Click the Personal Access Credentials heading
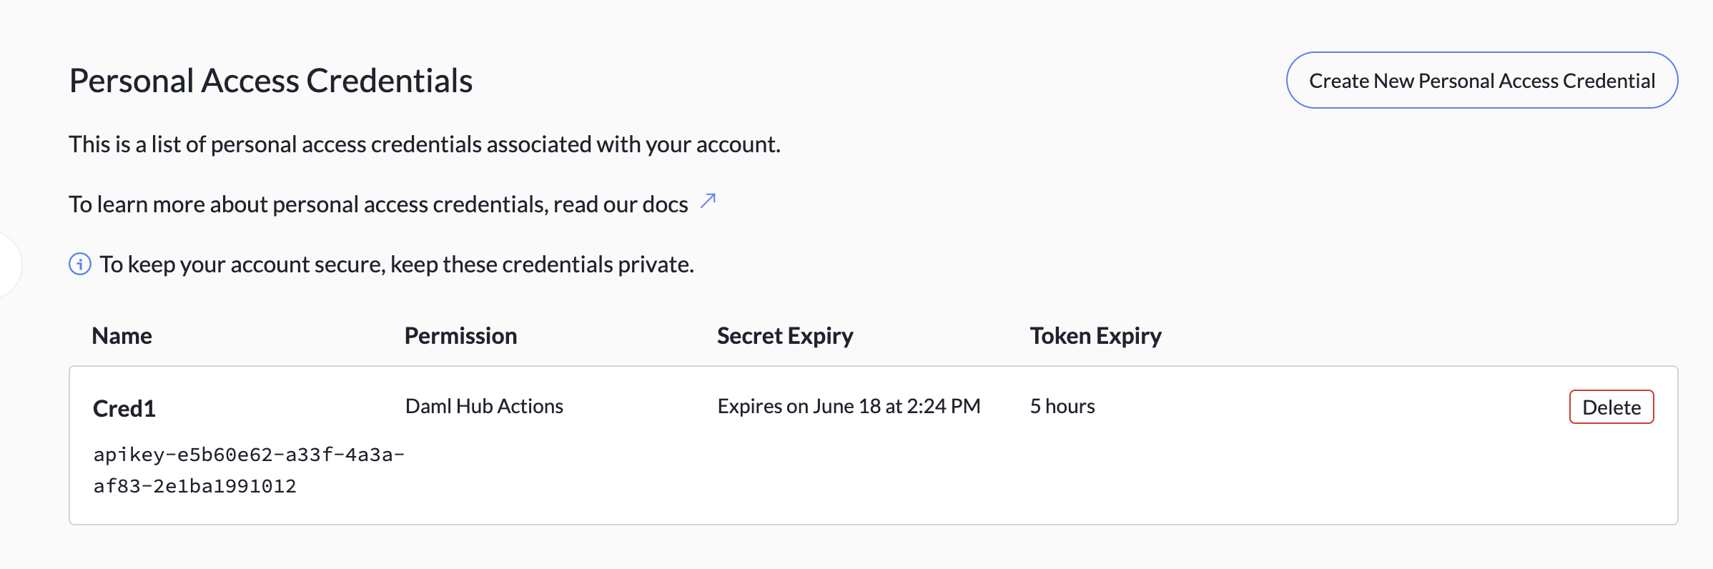This screenshot has width=1713, height=569. [270, 79]
